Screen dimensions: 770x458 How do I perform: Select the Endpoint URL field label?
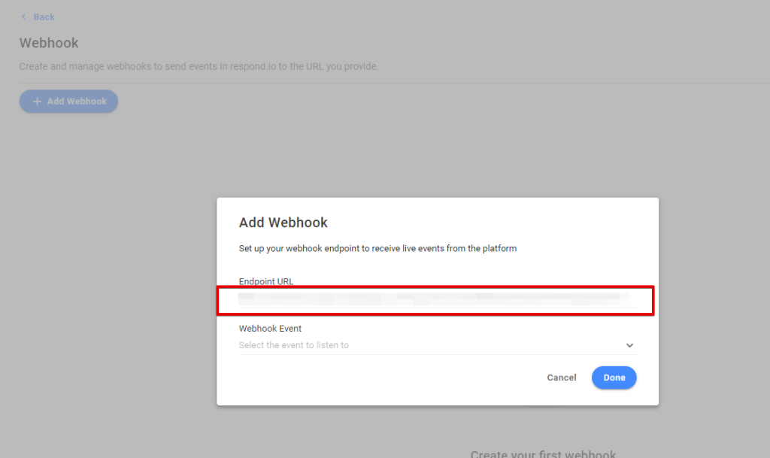266,281
